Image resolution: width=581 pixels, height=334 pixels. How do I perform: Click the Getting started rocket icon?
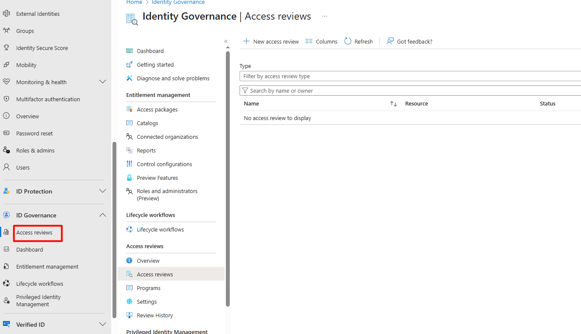click(129, 64)
